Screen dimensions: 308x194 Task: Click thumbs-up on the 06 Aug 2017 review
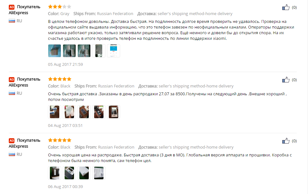pos(286,141)
